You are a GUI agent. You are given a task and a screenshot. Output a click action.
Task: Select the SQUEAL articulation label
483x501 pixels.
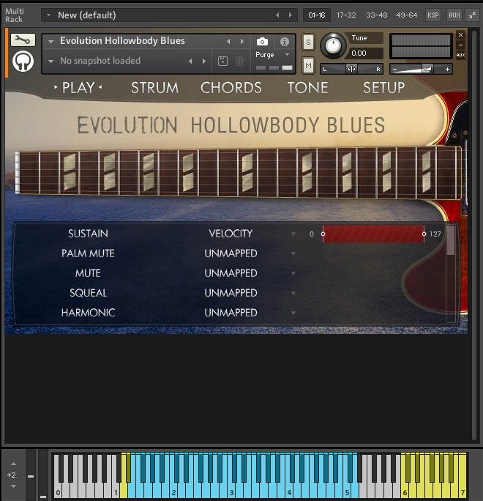click(88, 293)
